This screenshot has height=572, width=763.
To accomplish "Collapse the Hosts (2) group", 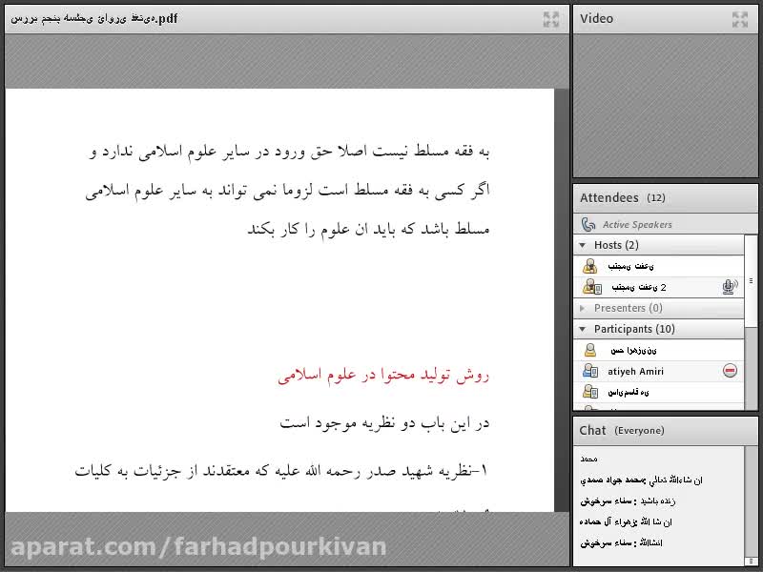I will pyautogui.click(x=583, y=245).
